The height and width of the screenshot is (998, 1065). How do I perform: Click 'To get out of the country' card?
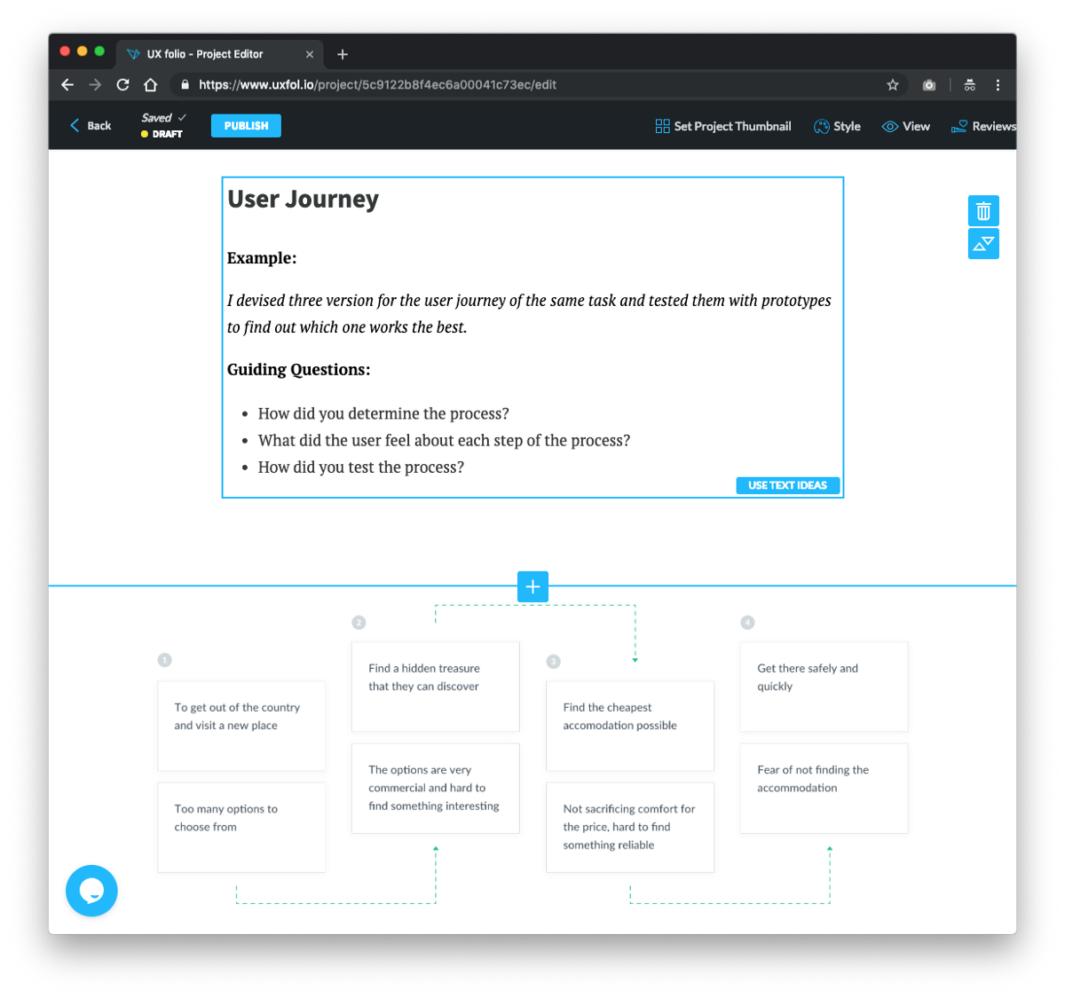[241, 726]
